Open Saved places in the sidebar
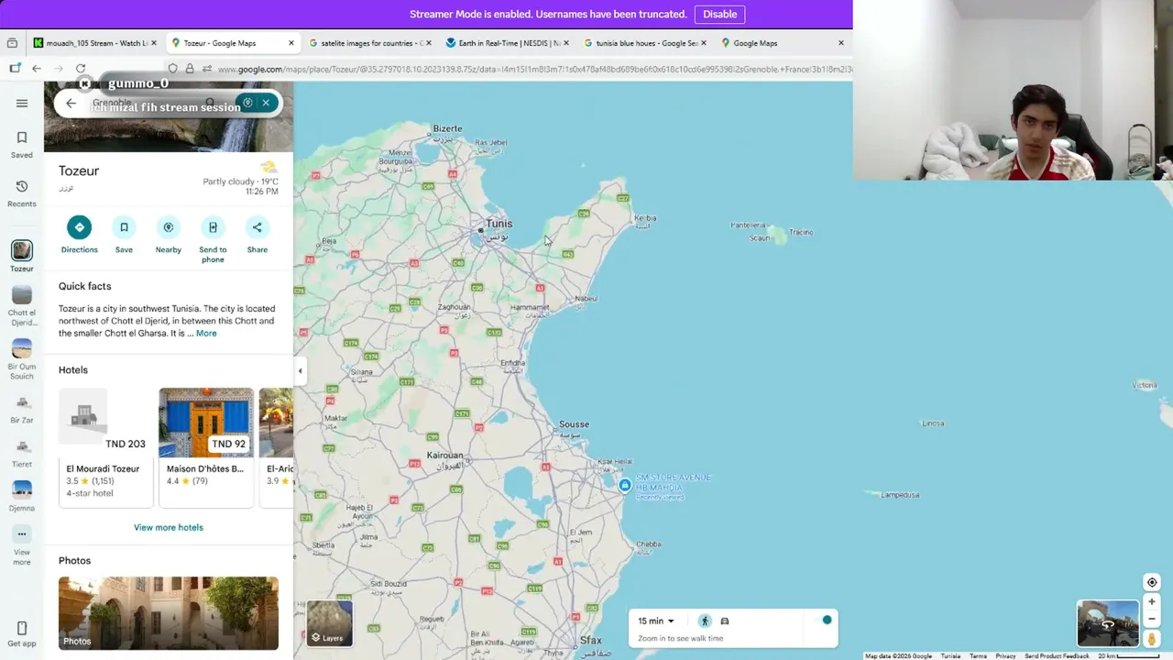Image resolution: width=1173 pixels, height=660 pixels. pyautogui.click(x=22, y=144)
